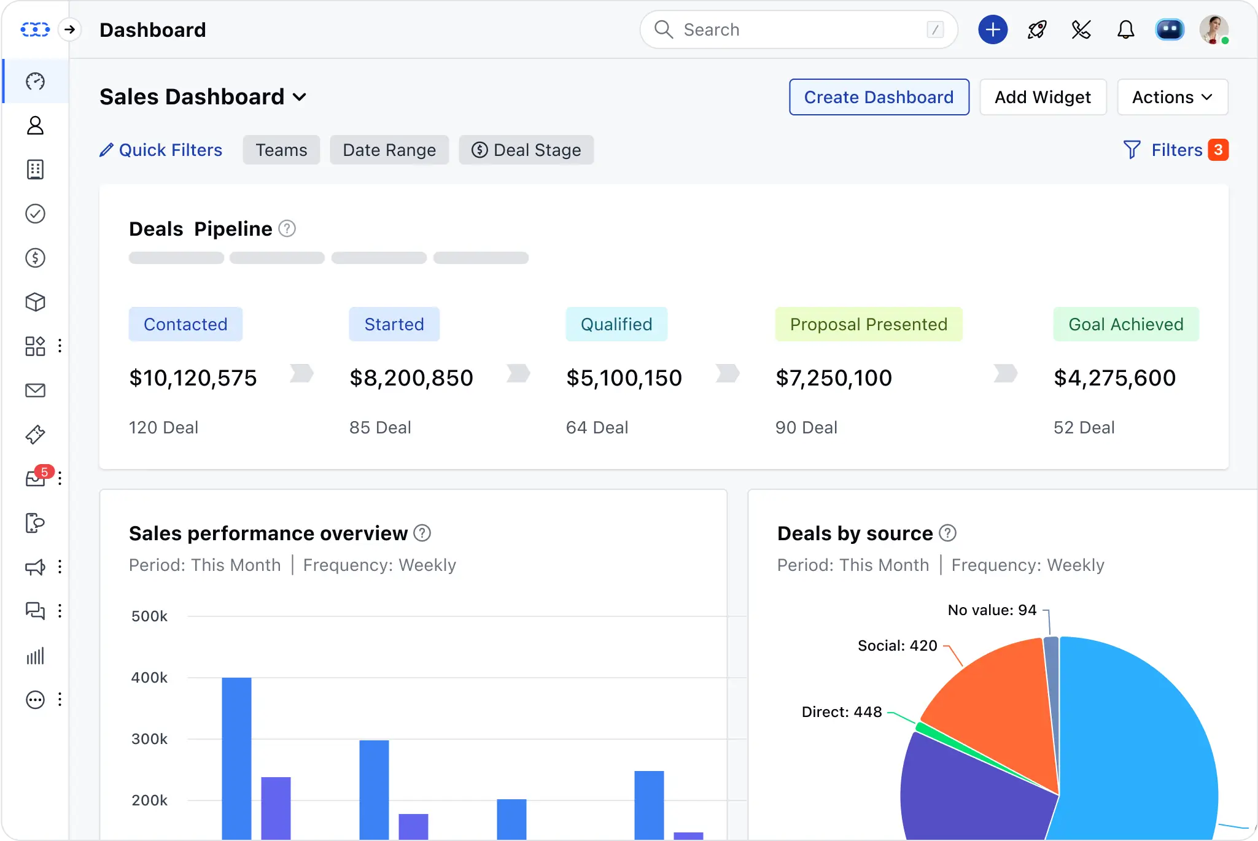Open the Actions dropdown menu

[x=1172, y=97]
